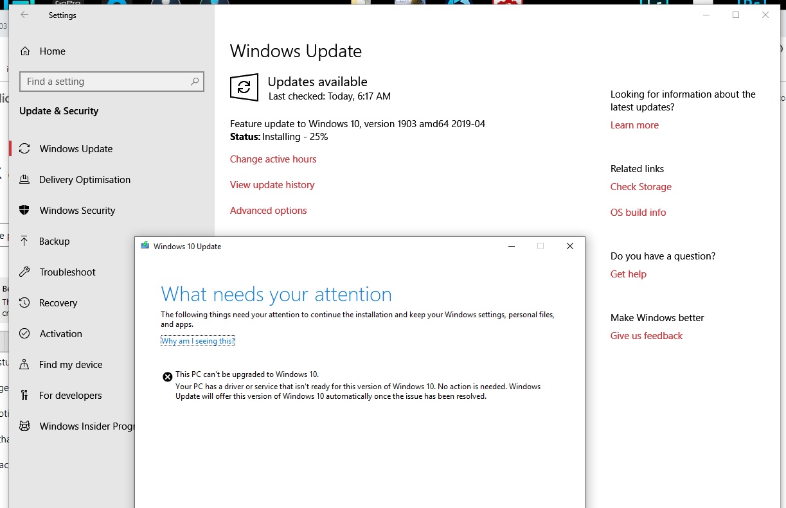786x508 pixels.
Task: Minimize the Settings window
Action: click(707, 15)
